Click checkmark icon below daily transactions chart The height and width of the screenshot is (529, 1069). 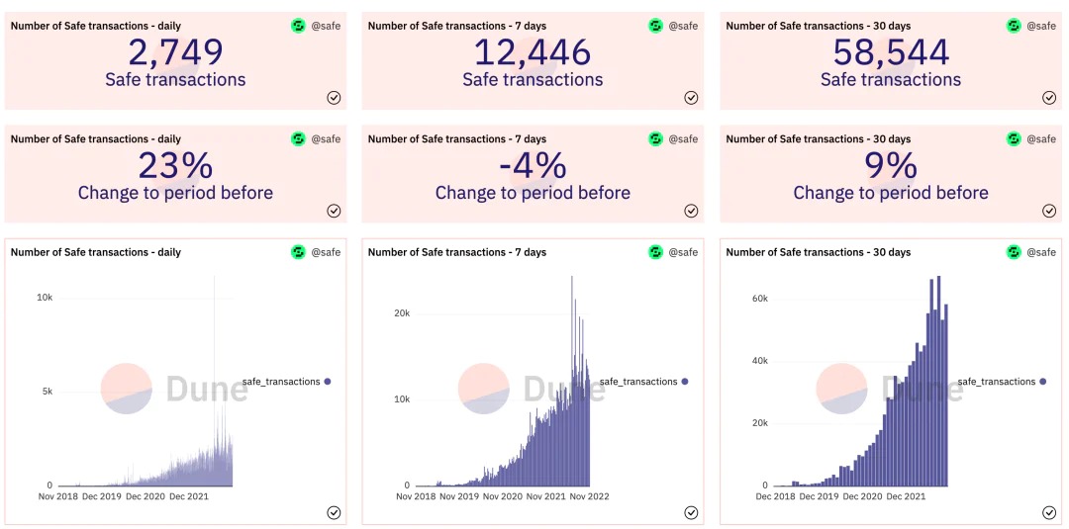(x=334, y=512)
